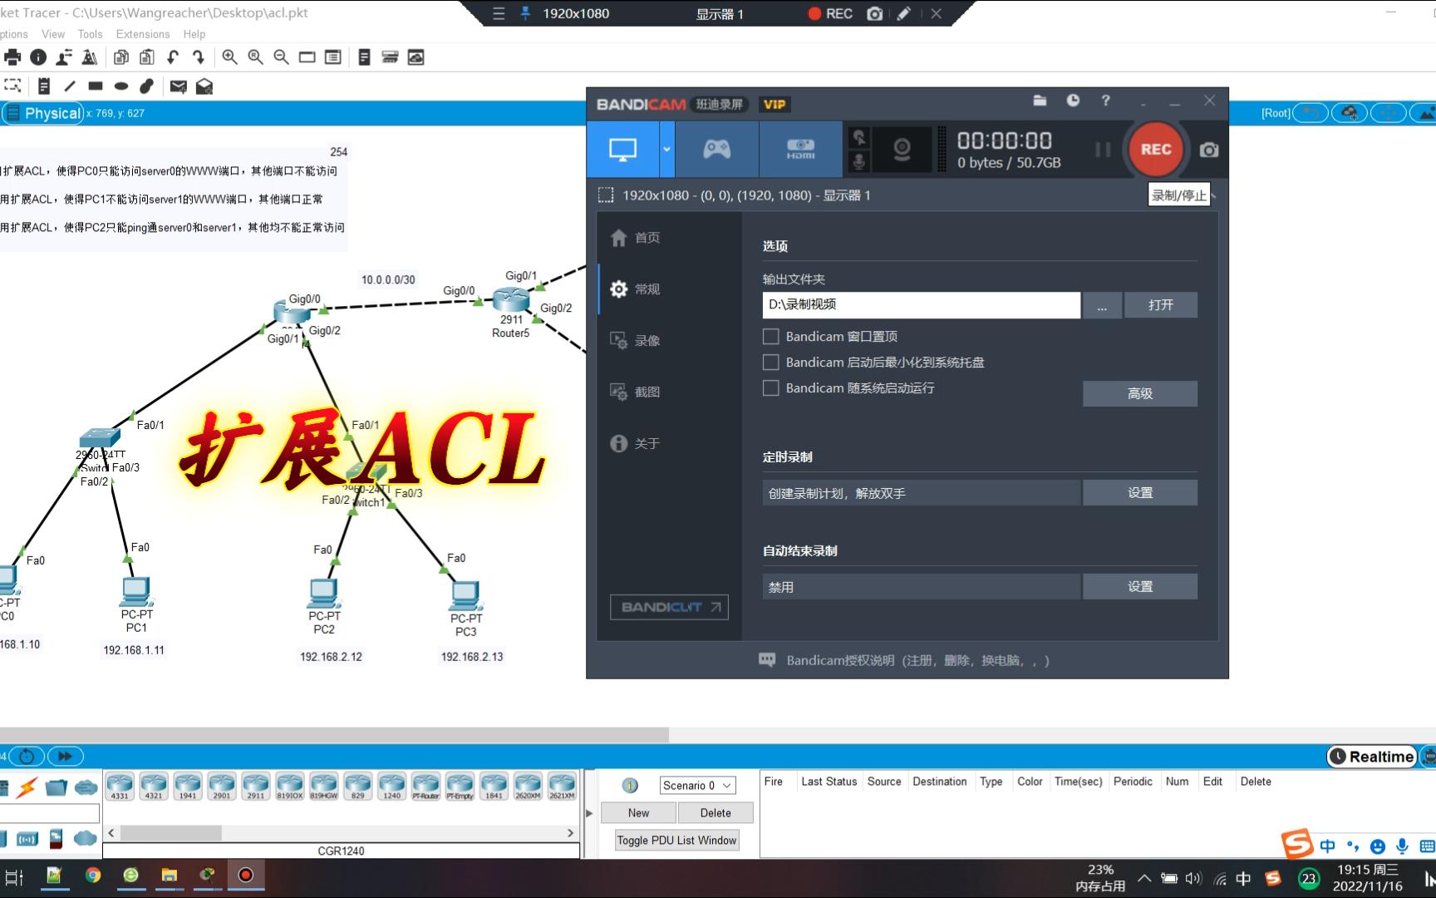Open the BANDICUT link

669,607
